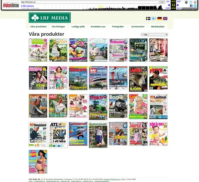This screenshot has height=182, width=199.
Task: Select the SEP month link
Action: coord(179,1)
